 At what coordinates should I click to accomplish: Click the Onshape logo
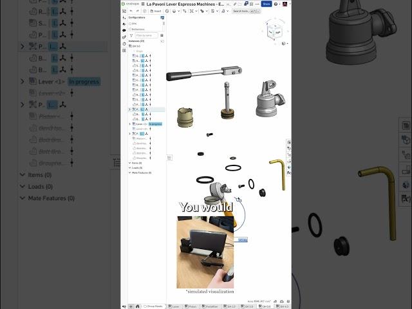click(130, 4)
